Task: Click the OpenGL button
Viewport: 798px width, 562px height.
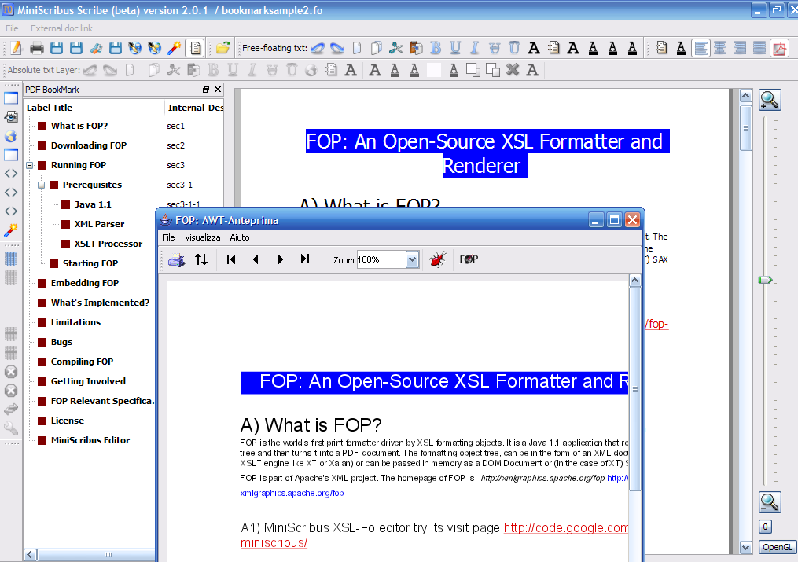Action: pyautogui.click(x=778, y=547)
